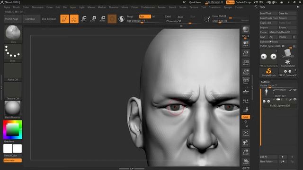This screenshot has height=170, width=303.
Task: Click the Export button
Action: (287, 27)
